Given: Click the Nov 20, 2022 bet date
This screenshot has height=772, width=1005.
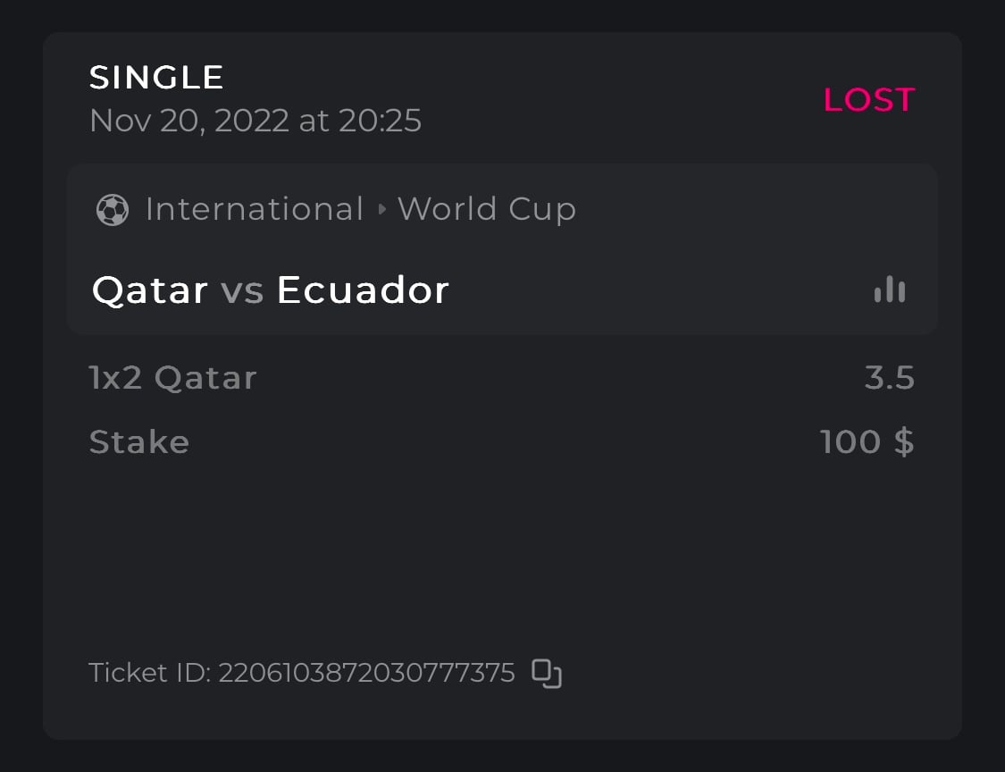Looking at the screenshot, I should [189, 121].
